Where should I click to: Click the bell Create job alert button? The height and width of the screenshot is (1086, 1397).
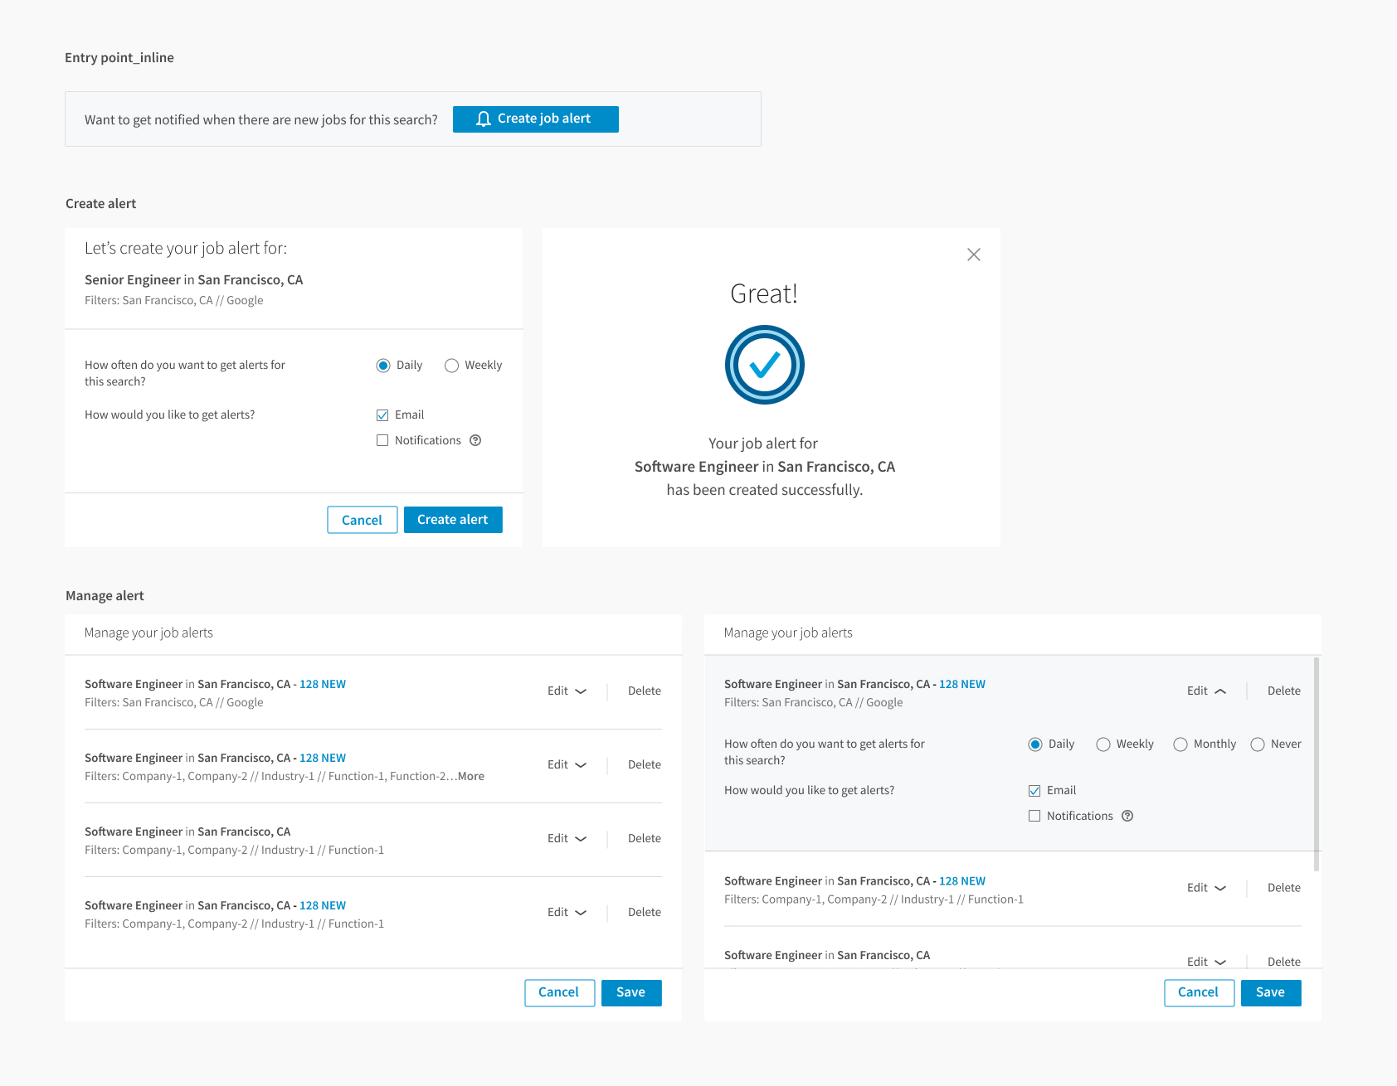[535, 119]
